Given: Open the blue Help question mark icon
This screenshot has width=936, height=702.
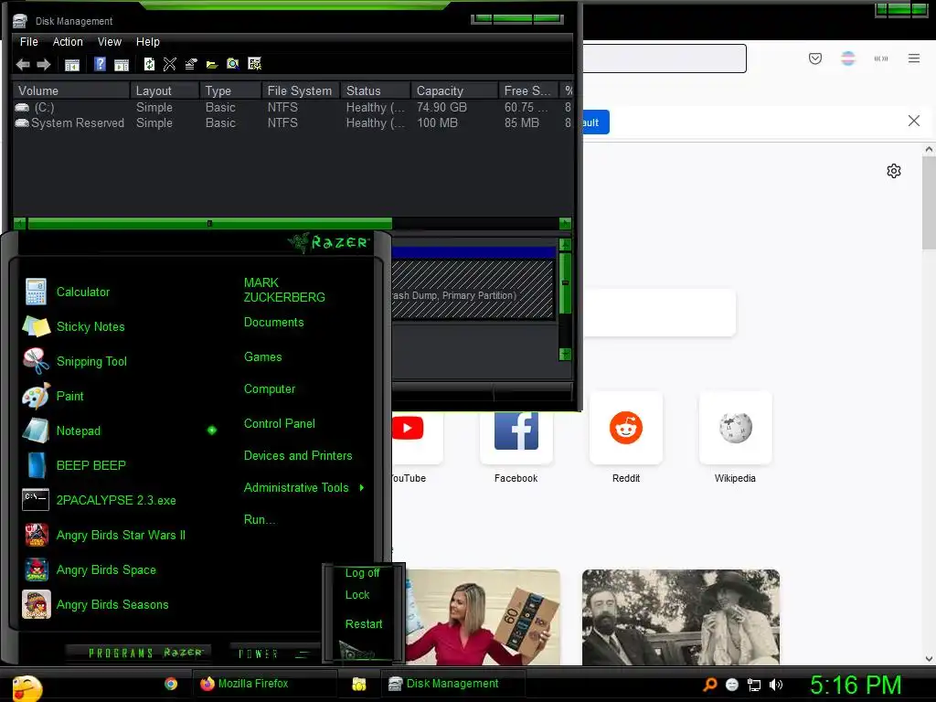Looking at the screenshot, I should 100,64.
